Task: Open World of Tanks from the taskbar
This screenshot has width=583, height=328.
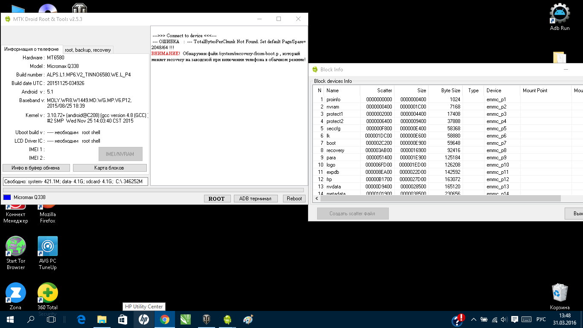Action: 206,319
